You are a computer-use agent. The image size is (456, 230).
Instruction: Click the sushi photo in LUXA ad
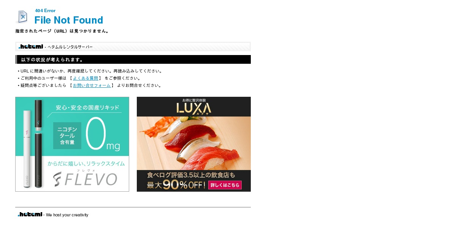click(194, 143)
